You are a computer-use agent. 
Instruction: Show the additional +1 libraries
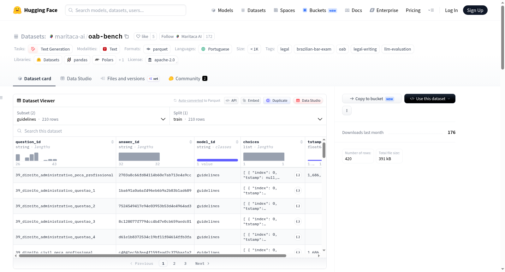click(x=121, y=60)
